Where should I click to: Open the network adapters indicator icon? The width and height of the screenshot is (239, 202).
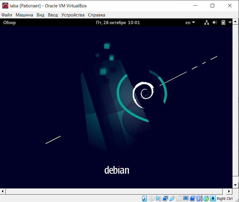165,198
